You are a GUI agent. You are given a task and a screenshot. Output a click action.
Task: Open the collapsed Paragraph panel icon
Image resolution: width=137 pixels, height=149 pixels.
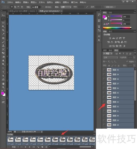tap(99, 40)
